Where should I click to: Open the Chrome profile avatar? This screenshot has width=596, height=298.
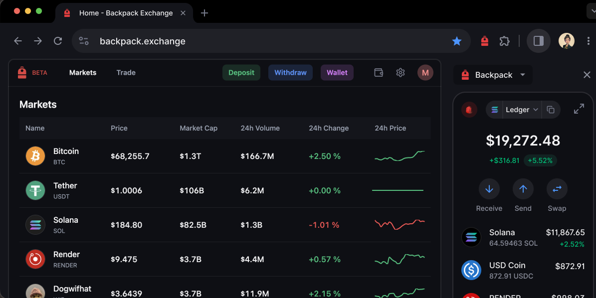[567, 41]
